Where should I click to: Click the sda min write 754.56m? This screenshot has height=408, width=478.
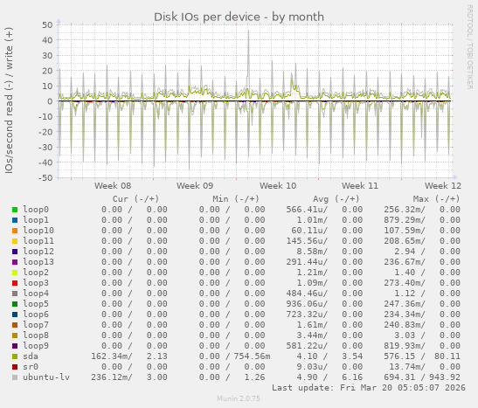pyautogui.click(x=253, y=356)
